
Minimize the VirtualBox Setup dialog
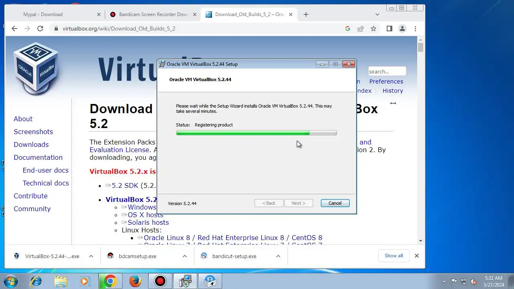[322, 64]
